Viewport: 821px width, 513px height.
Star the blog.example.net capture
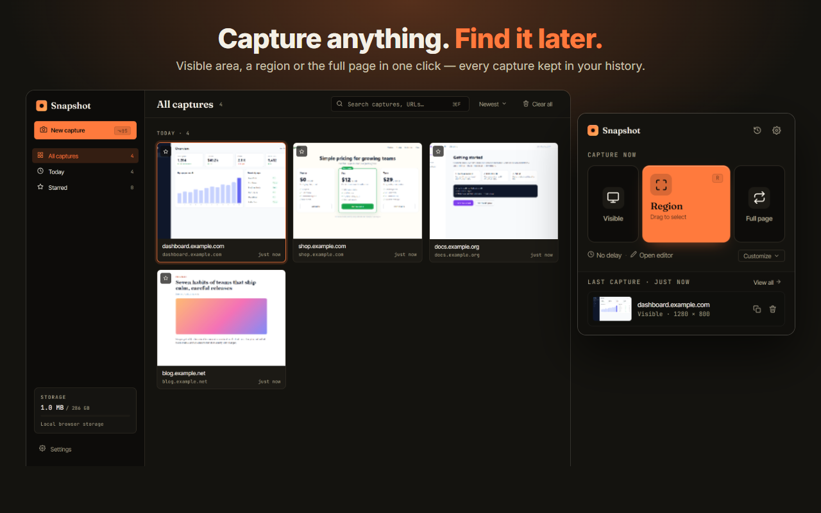[165, 278]
